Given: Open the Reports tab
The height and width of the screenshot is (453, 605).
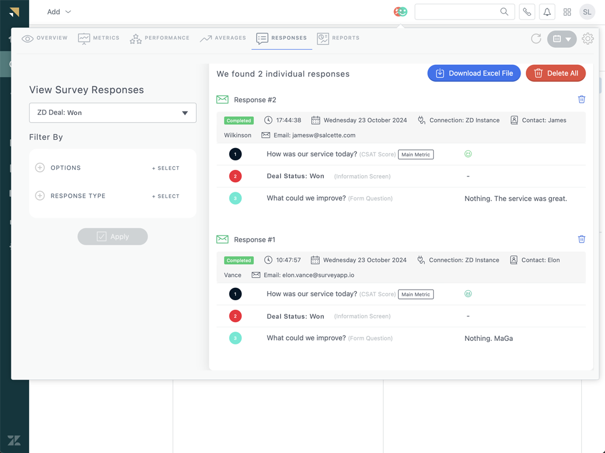Looking at the screenshot, I should [338, 38].
